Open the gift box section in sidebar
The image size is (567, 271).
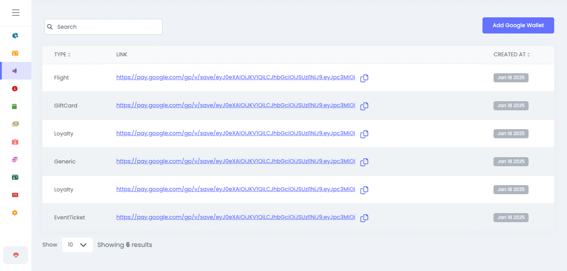[15, 141]
